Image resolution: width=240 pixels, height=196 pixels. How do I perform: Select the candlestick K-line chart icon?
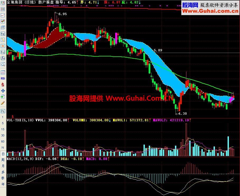3,21
